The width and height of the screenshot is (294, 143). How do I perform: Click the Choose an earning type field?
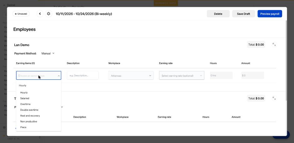pyautogui.click(x=39, y=75)
